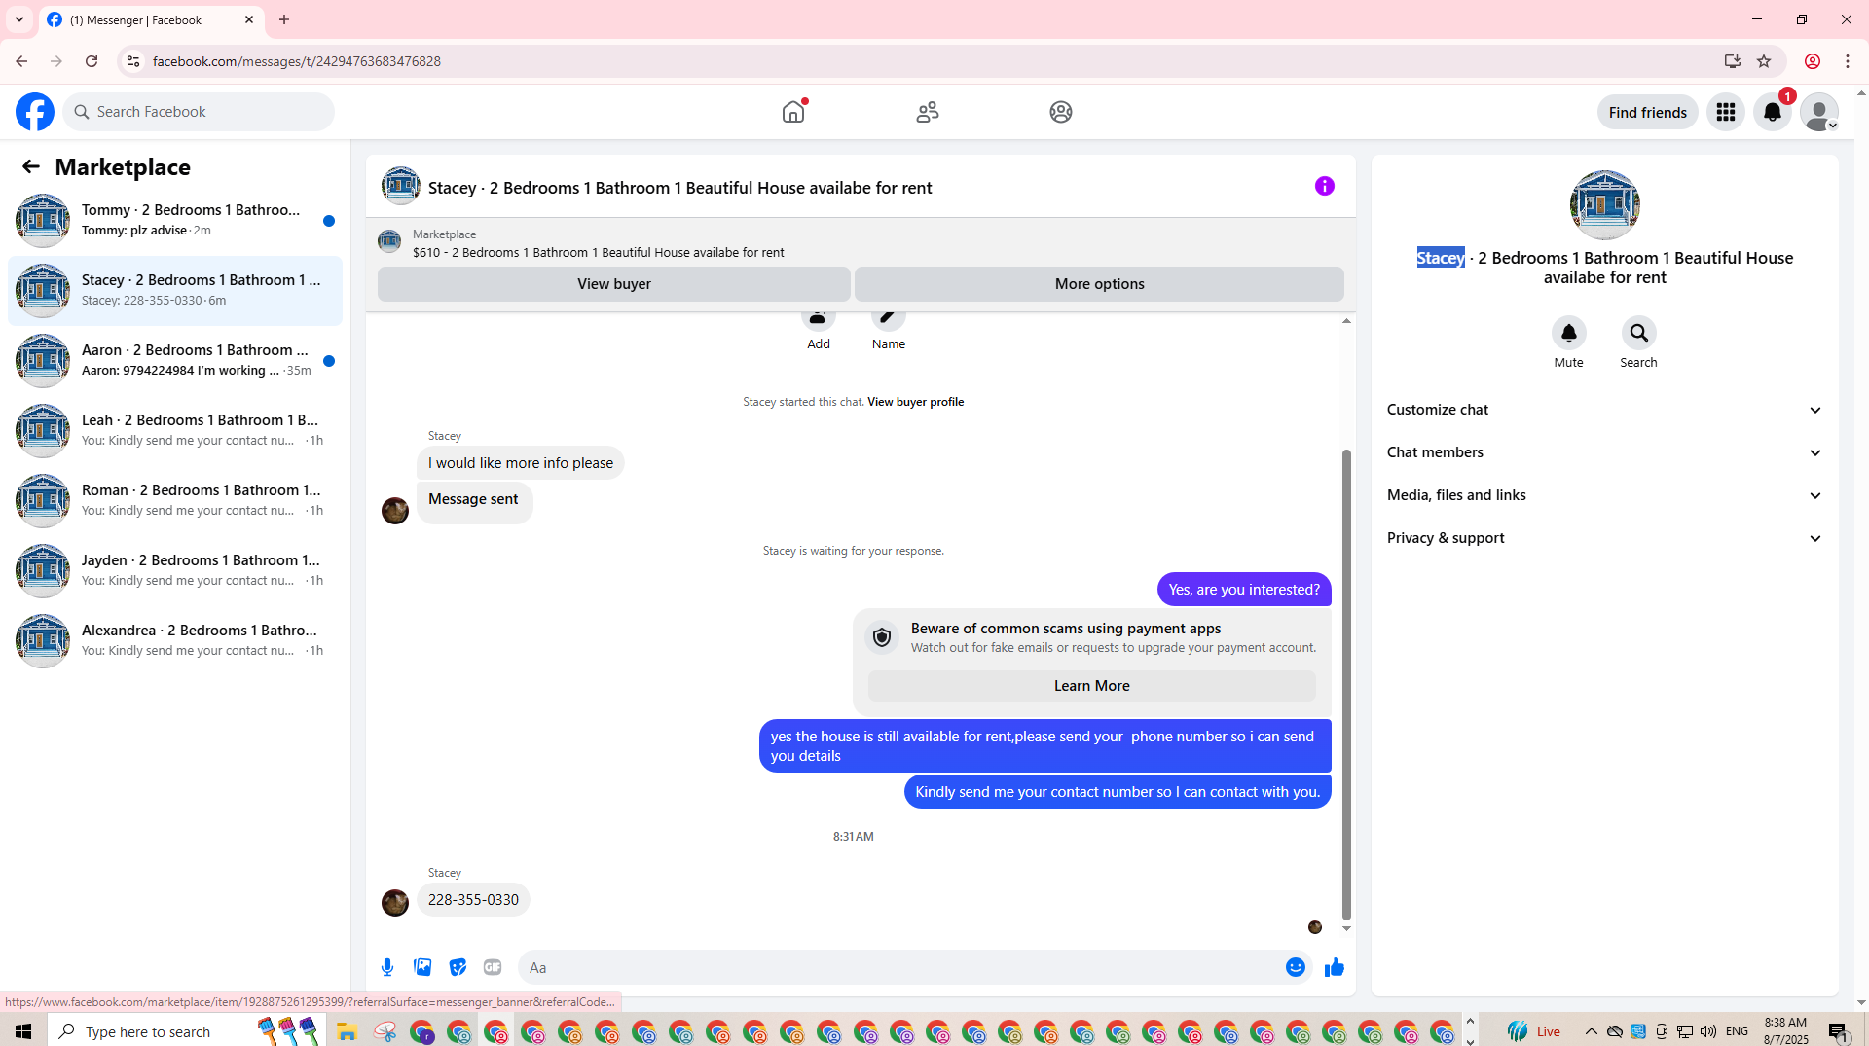Click the browser address bar URL
This screenshot has height=1046, width=1869.
point(297,61)
